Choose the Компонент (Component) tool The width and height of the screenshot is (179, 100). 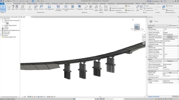click(22, 7)
